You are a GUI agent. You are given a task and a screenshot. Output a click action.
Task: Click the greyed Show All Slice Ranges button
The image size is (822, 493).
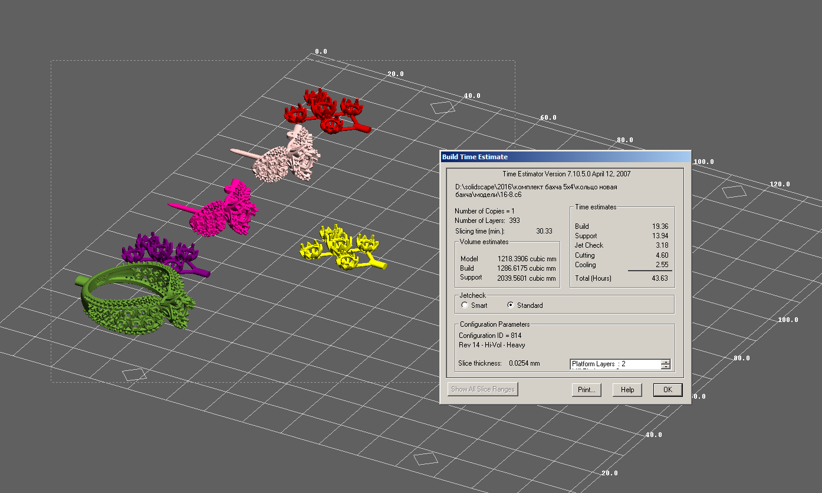[483, 389]
